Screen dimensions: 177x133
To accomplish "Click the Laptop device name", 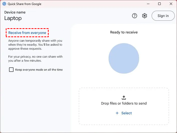I will [13, 18].
